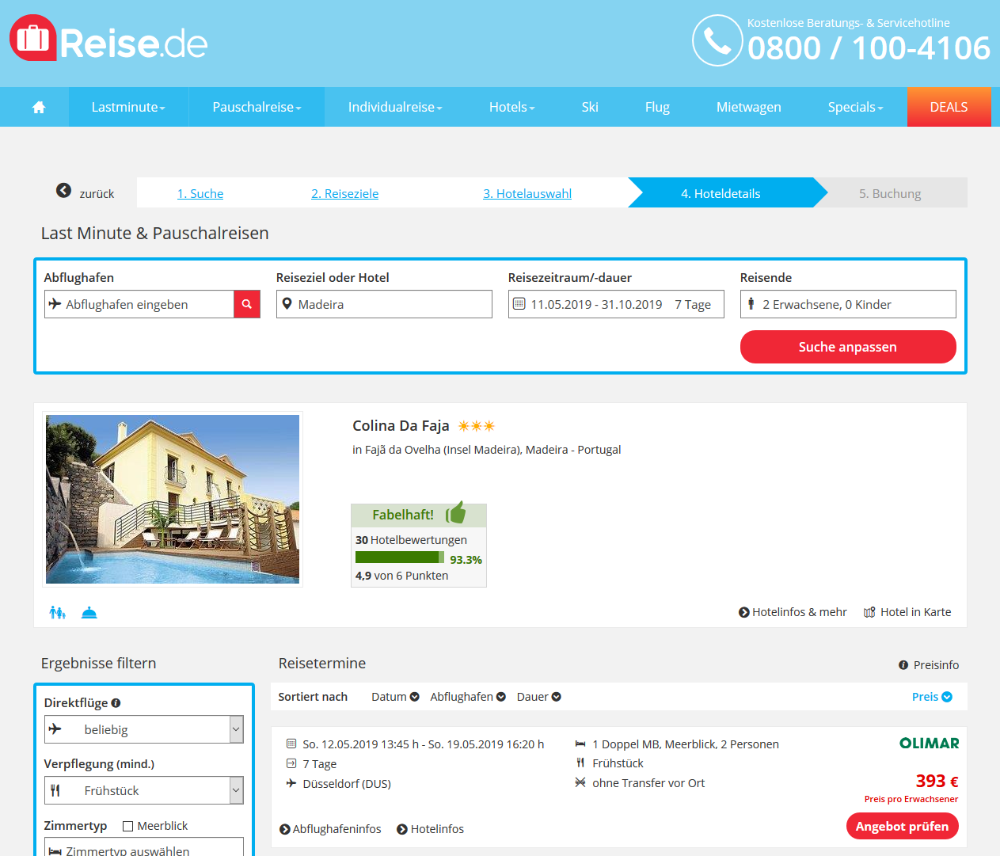Expand the Individualreise menu

395,107
